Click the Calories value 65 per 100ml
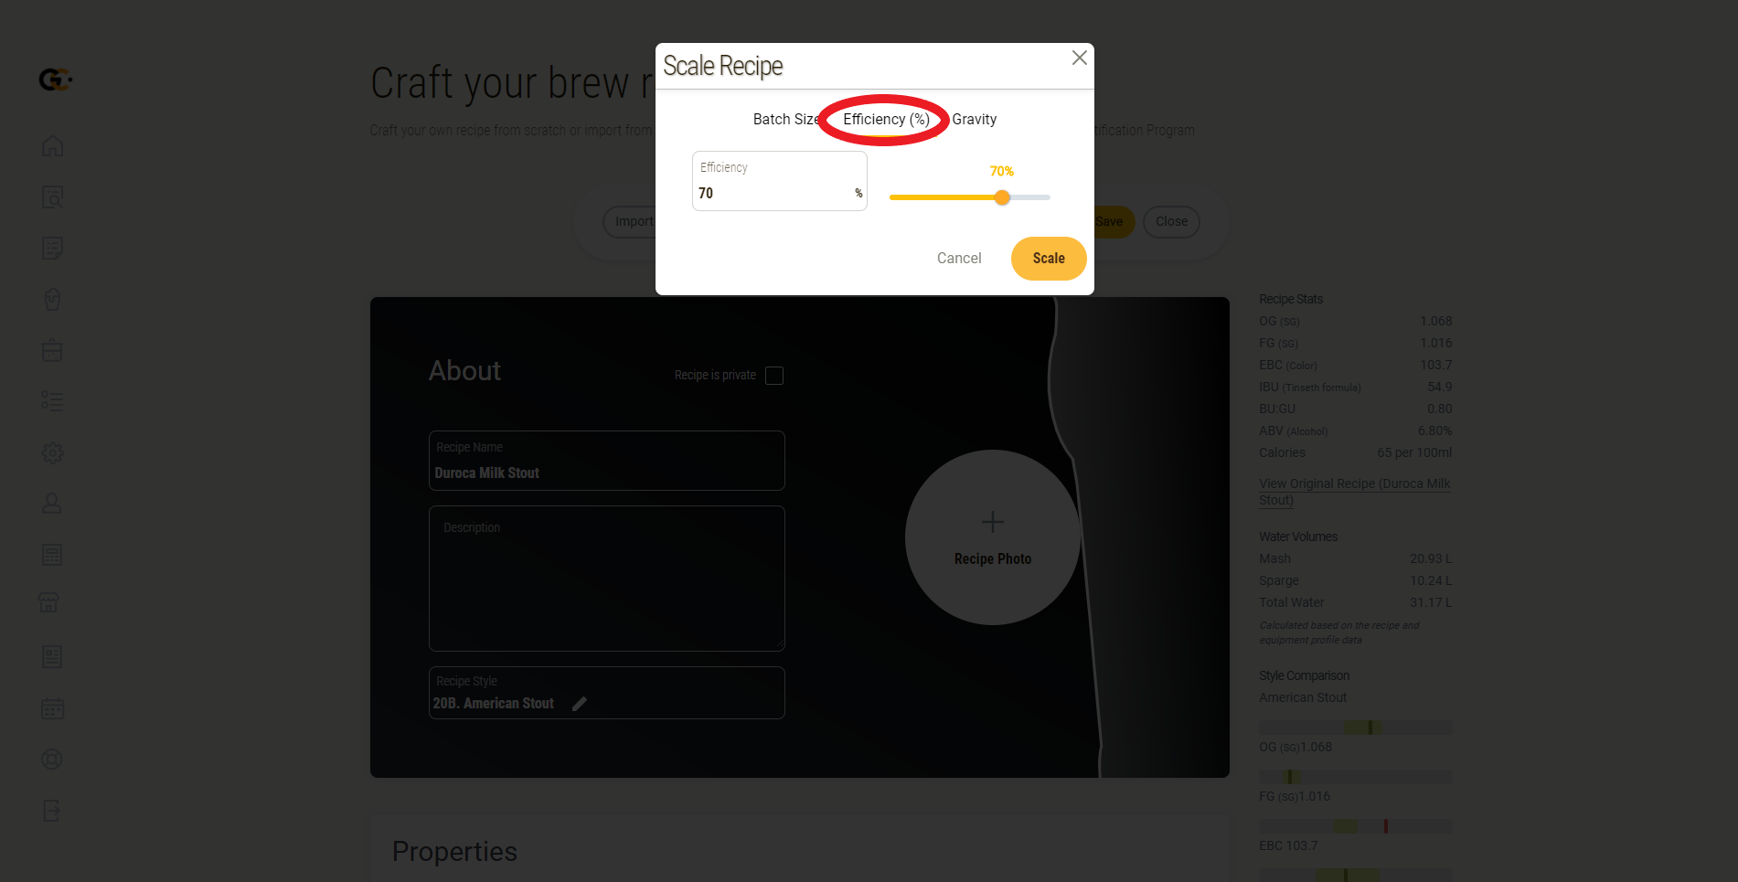1738x882 pixels. point(1414,453)
